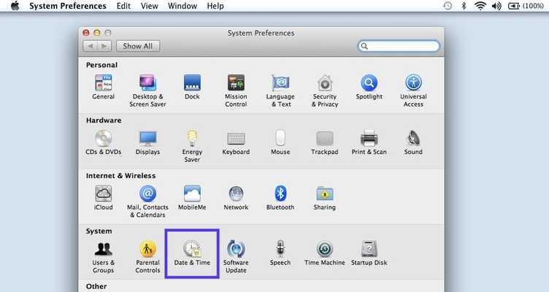The image size is (549, 292).
Task: Click the System Preferences search field
Action: 399,46
